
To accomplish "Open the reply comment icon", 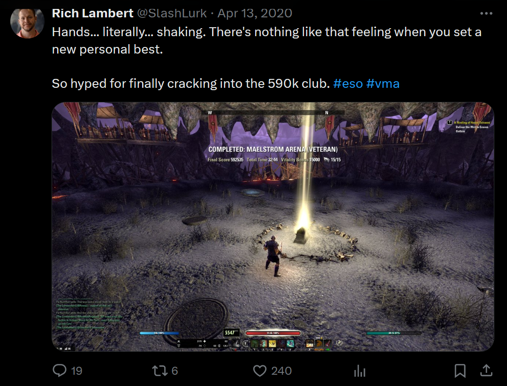I will click(x=60, y=371).
